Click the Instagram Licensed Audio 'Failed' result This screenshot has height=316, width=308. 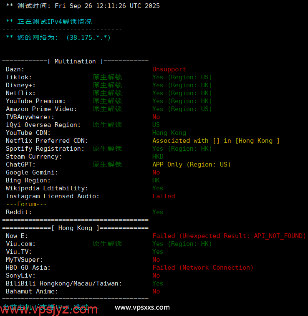164,196
